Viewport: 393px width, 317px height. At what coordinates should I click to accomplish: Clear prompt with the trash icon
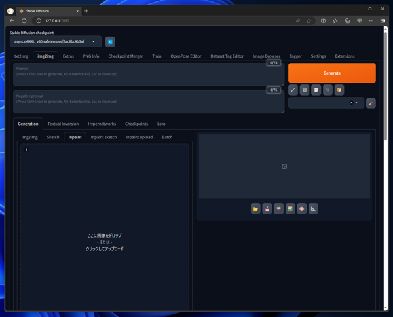click(x=305, y=90)
